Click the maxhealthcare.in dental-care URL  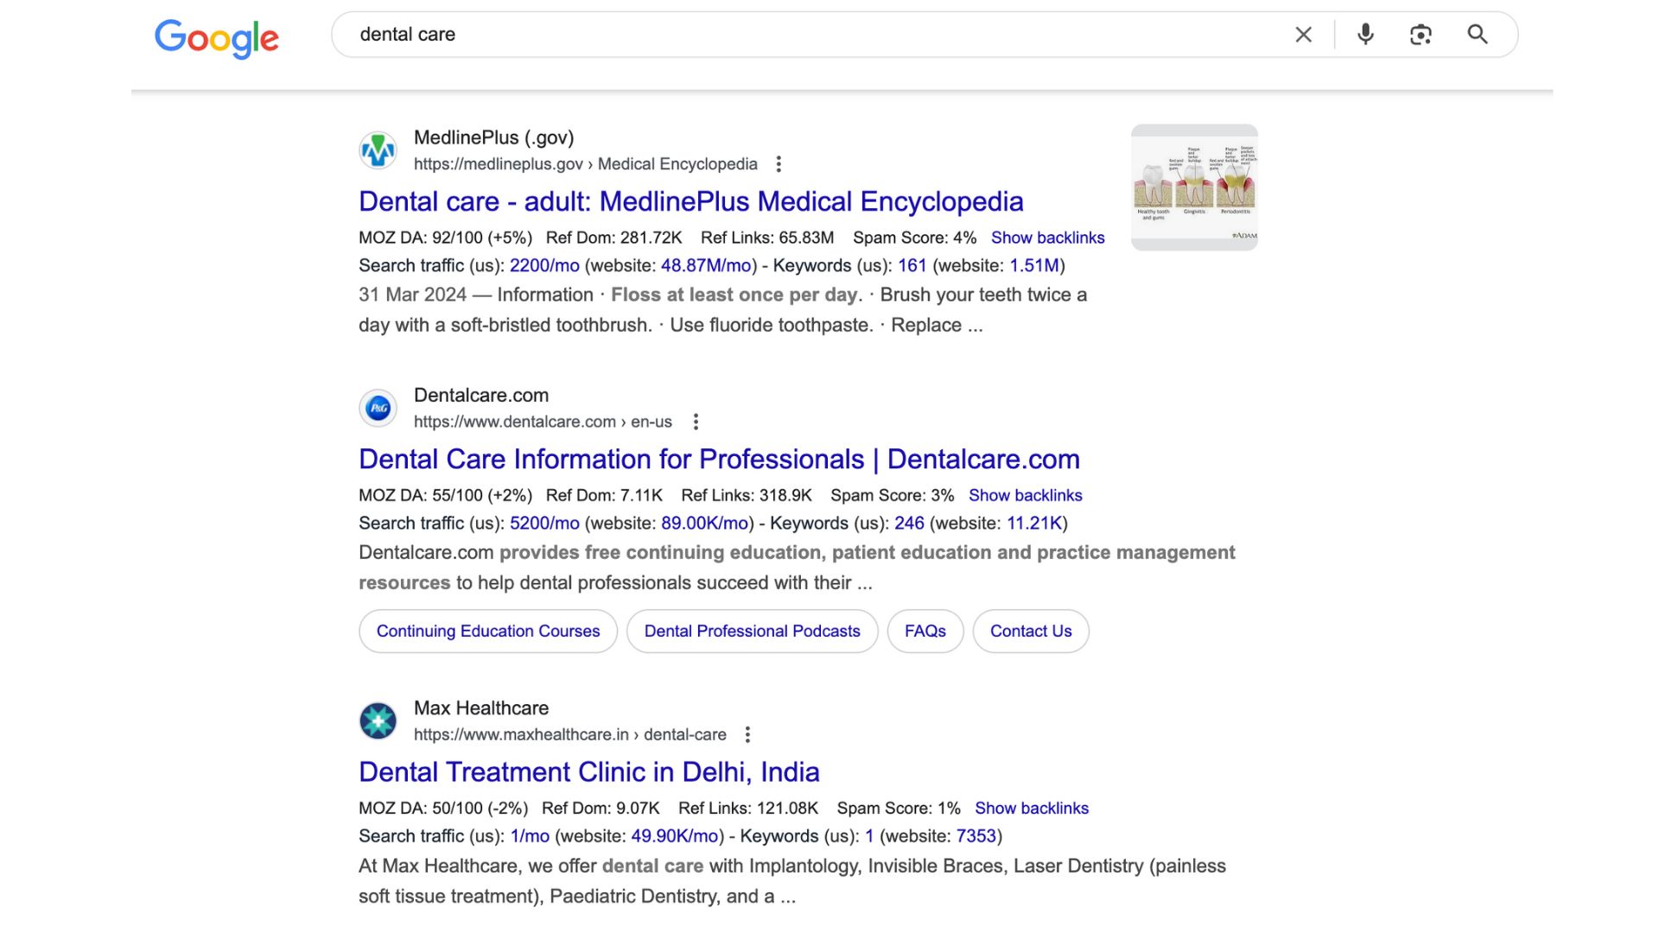(x=570, y=734)
